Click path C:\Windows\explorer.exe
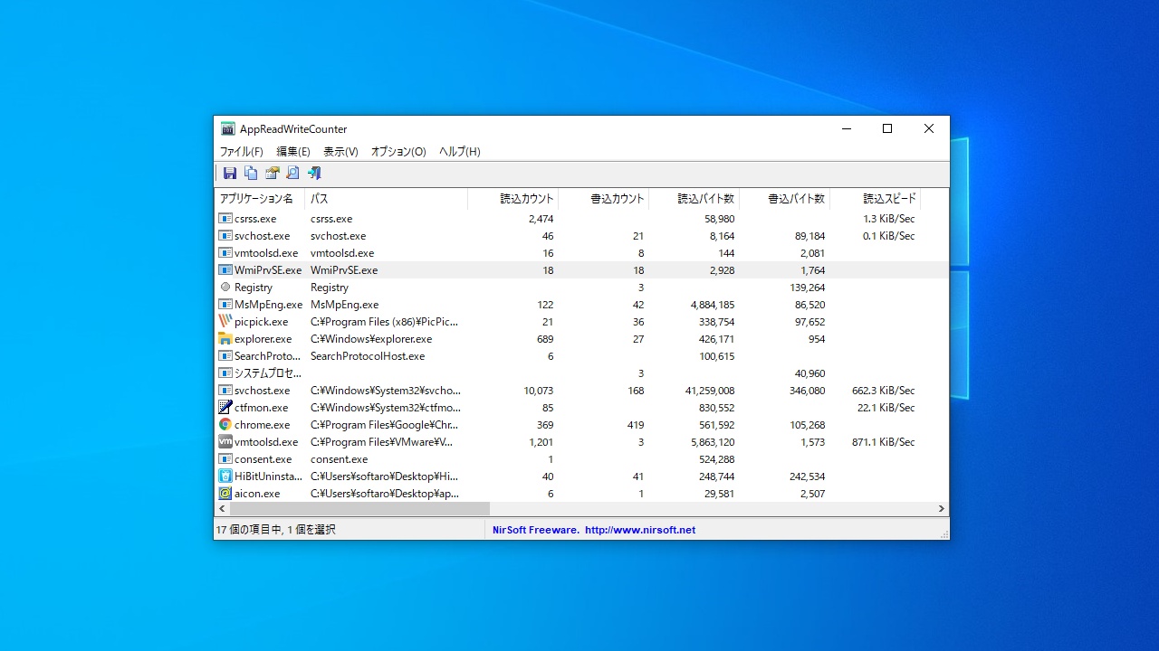Screen dimensions: 1159x651 click(371, 339)
